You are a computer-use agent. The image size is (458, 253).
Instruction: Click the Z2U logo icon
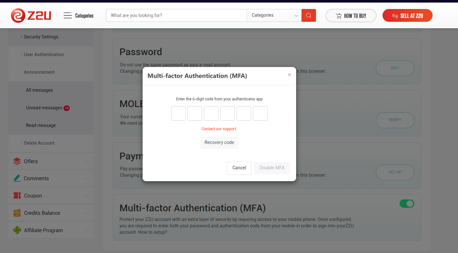18,15
